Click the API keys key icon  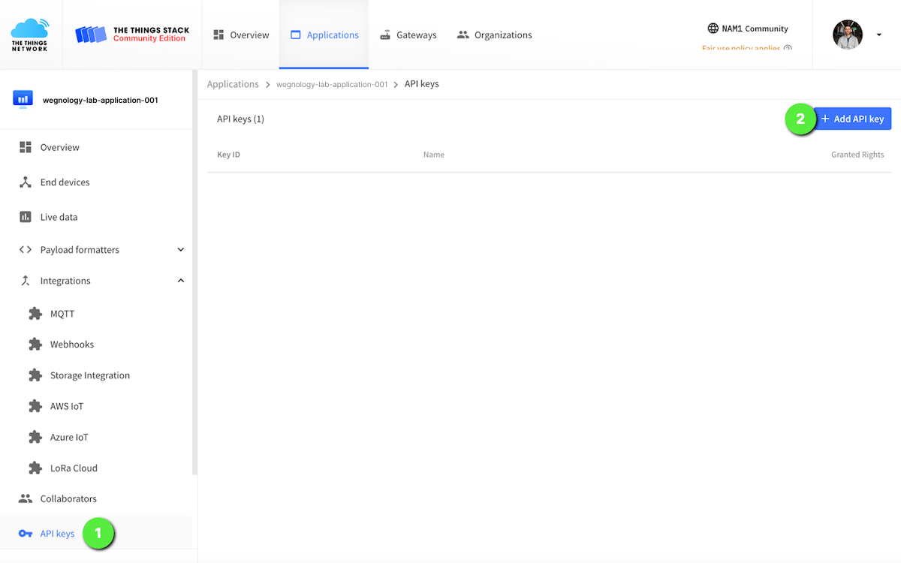26,534
